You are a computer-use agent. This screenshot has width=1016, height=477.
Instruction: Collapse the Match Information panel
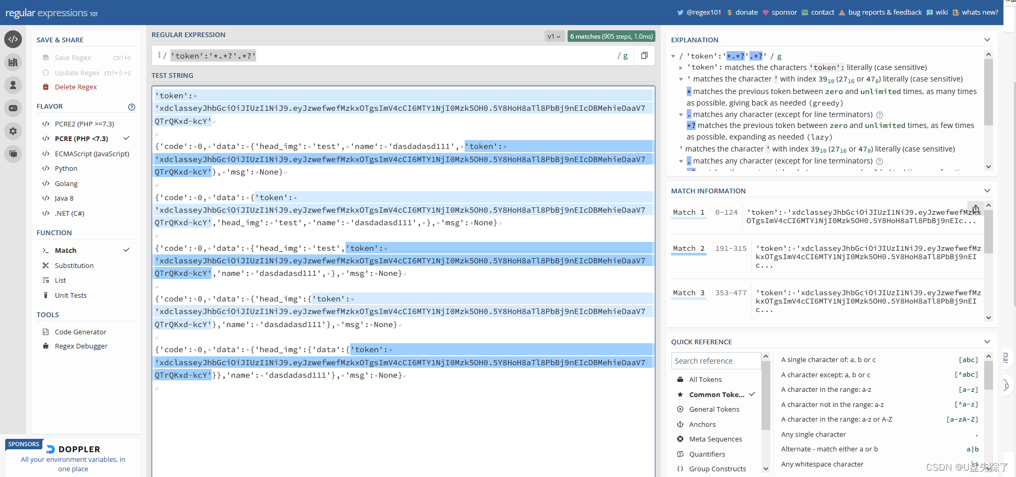tap(987, 191)
